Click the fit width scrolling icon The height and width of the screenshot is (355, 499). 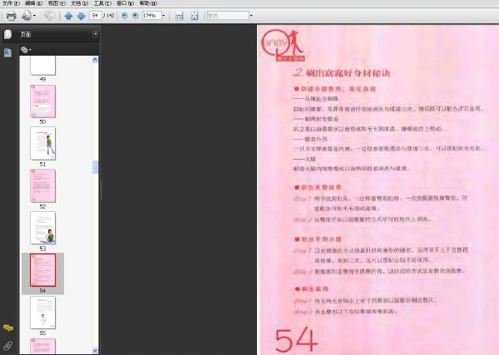click(x=180, y=16)
